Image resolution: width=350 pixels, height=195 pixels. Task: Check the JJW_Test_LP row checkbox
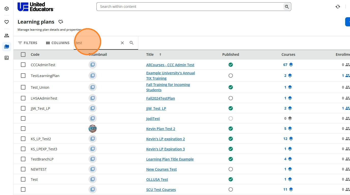point(23,108)
